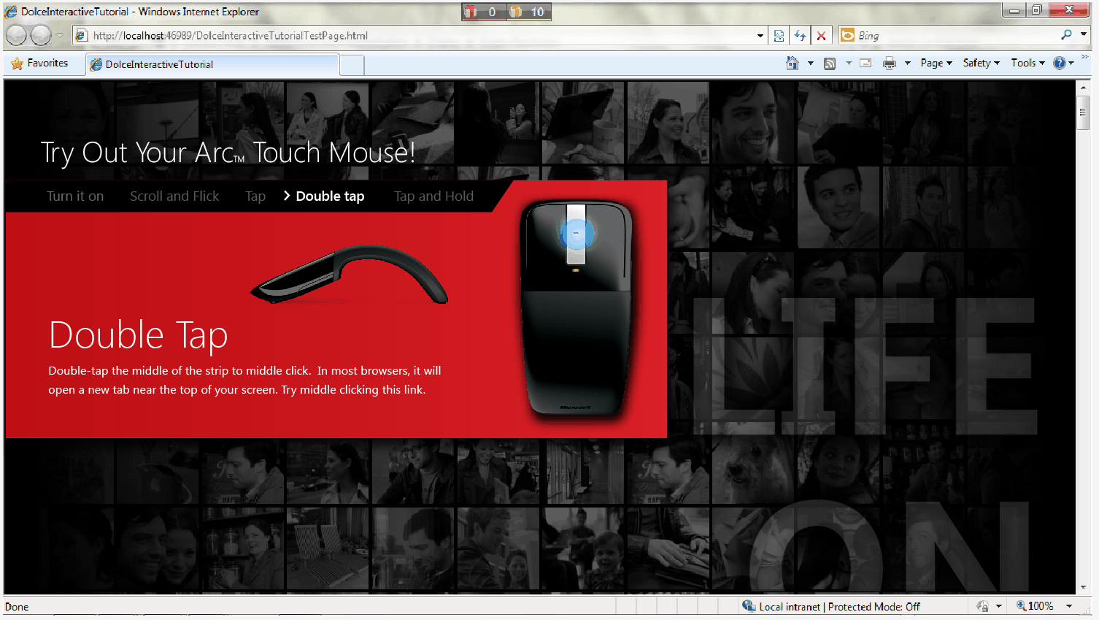Click the page icon in the address bar
Screen dimensions: 1099x620
(x=82, y=35)
